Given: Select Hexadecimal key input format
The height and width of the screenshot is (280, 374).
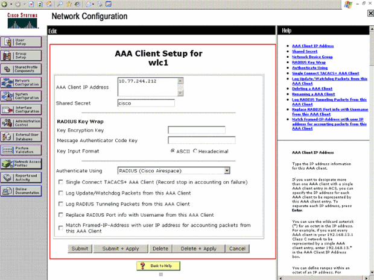Looking at the screenshot, I should [195, 151].
